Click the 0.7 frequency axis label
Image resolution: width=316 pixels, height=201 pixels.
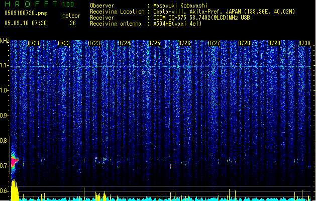pyautogui.click(x=5, y=166)
